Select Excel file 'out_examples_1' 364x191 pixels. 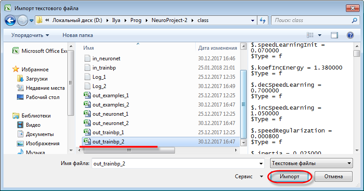[106, 95]
